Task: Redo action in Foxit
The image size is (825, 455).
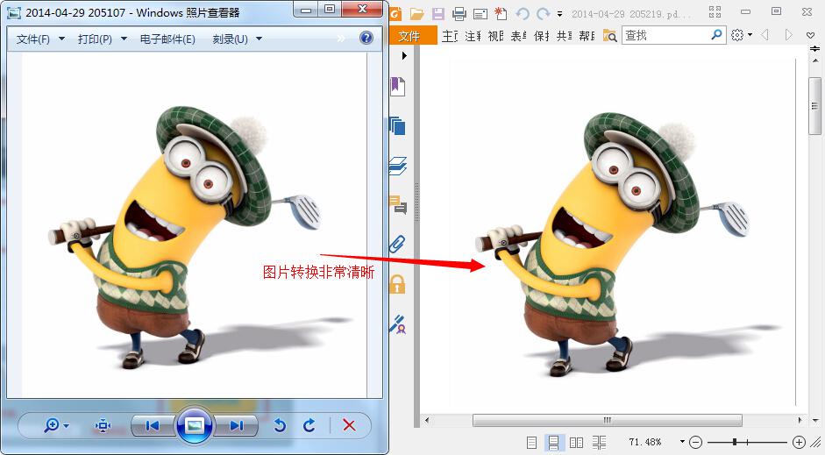Action: 543,14
